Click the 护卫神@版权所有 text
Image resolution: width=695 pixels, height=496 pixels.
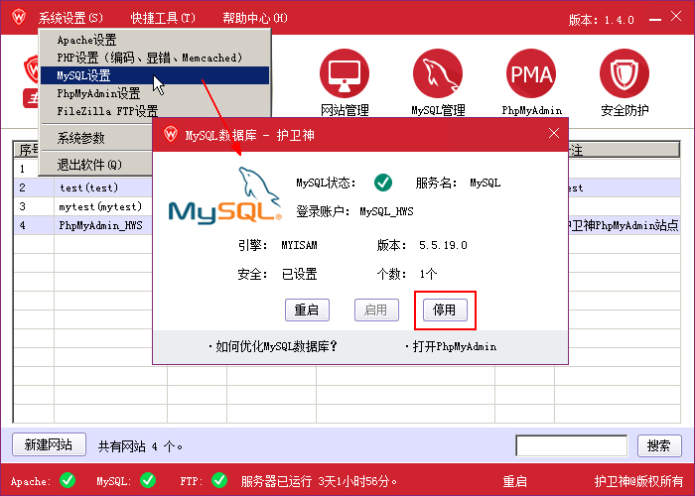click(x=638, y=481)
